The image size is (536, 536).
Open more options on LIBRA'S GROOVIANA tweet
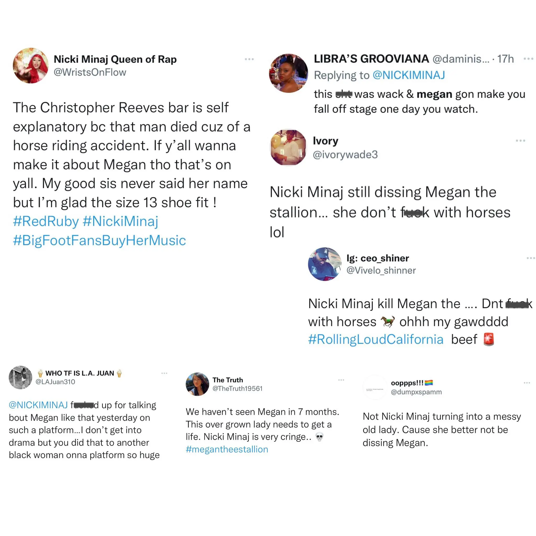[x=528, y=59]
